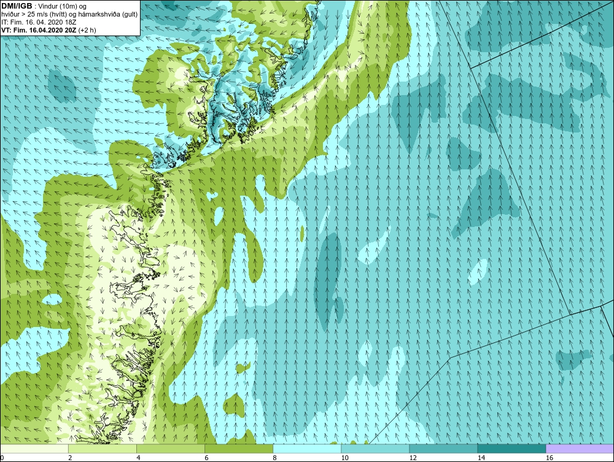The height and width of the screenshot is (462, 614).
Task: Click the dark teal 14–16 m/s scale swatch
Action: tap(511, 449)
